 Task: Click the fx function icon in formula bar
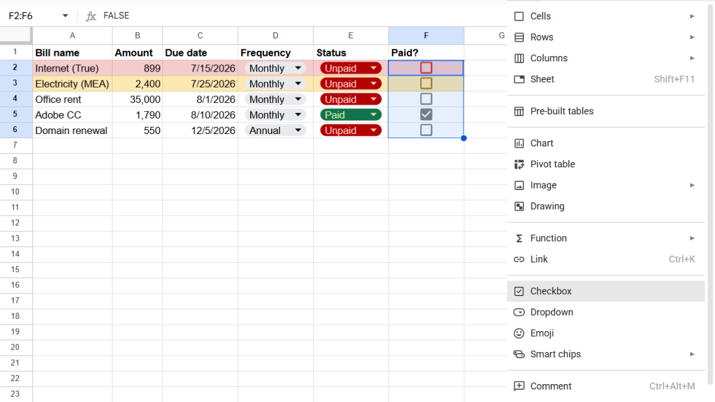pyautogui.click(x=91, y=16)
